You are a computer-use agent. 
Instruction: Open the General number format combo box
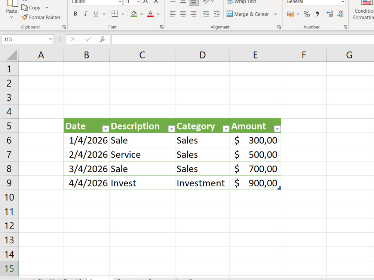[x=316, y=2]
